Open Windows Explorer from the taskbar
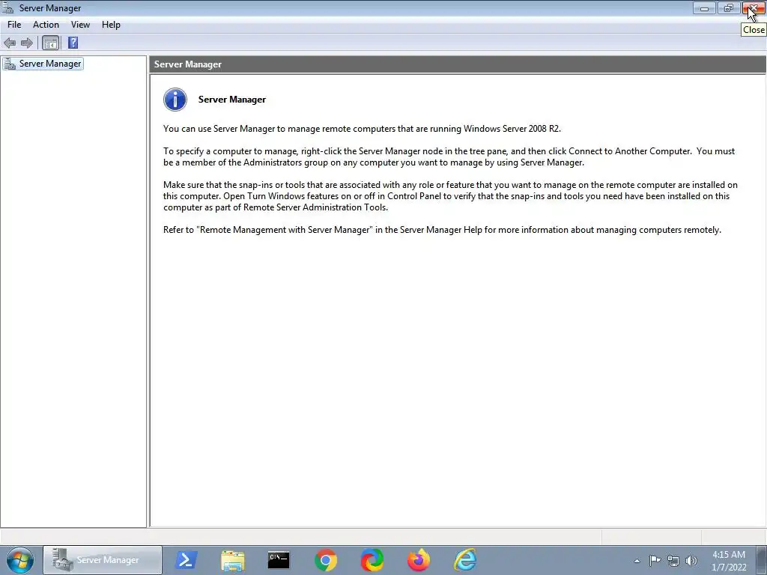The height and width of the screenshot is (575, 767). click(232, 560)
